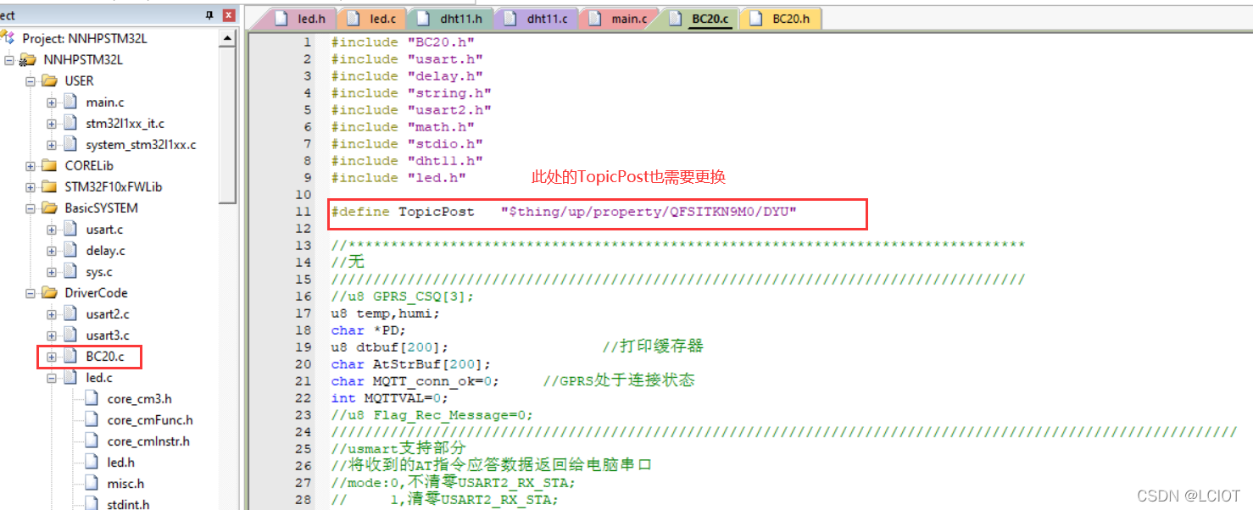Click the project tree vertical scrollbar thumb
Viewport: 1253px width, 510px height.
[227, 127]
